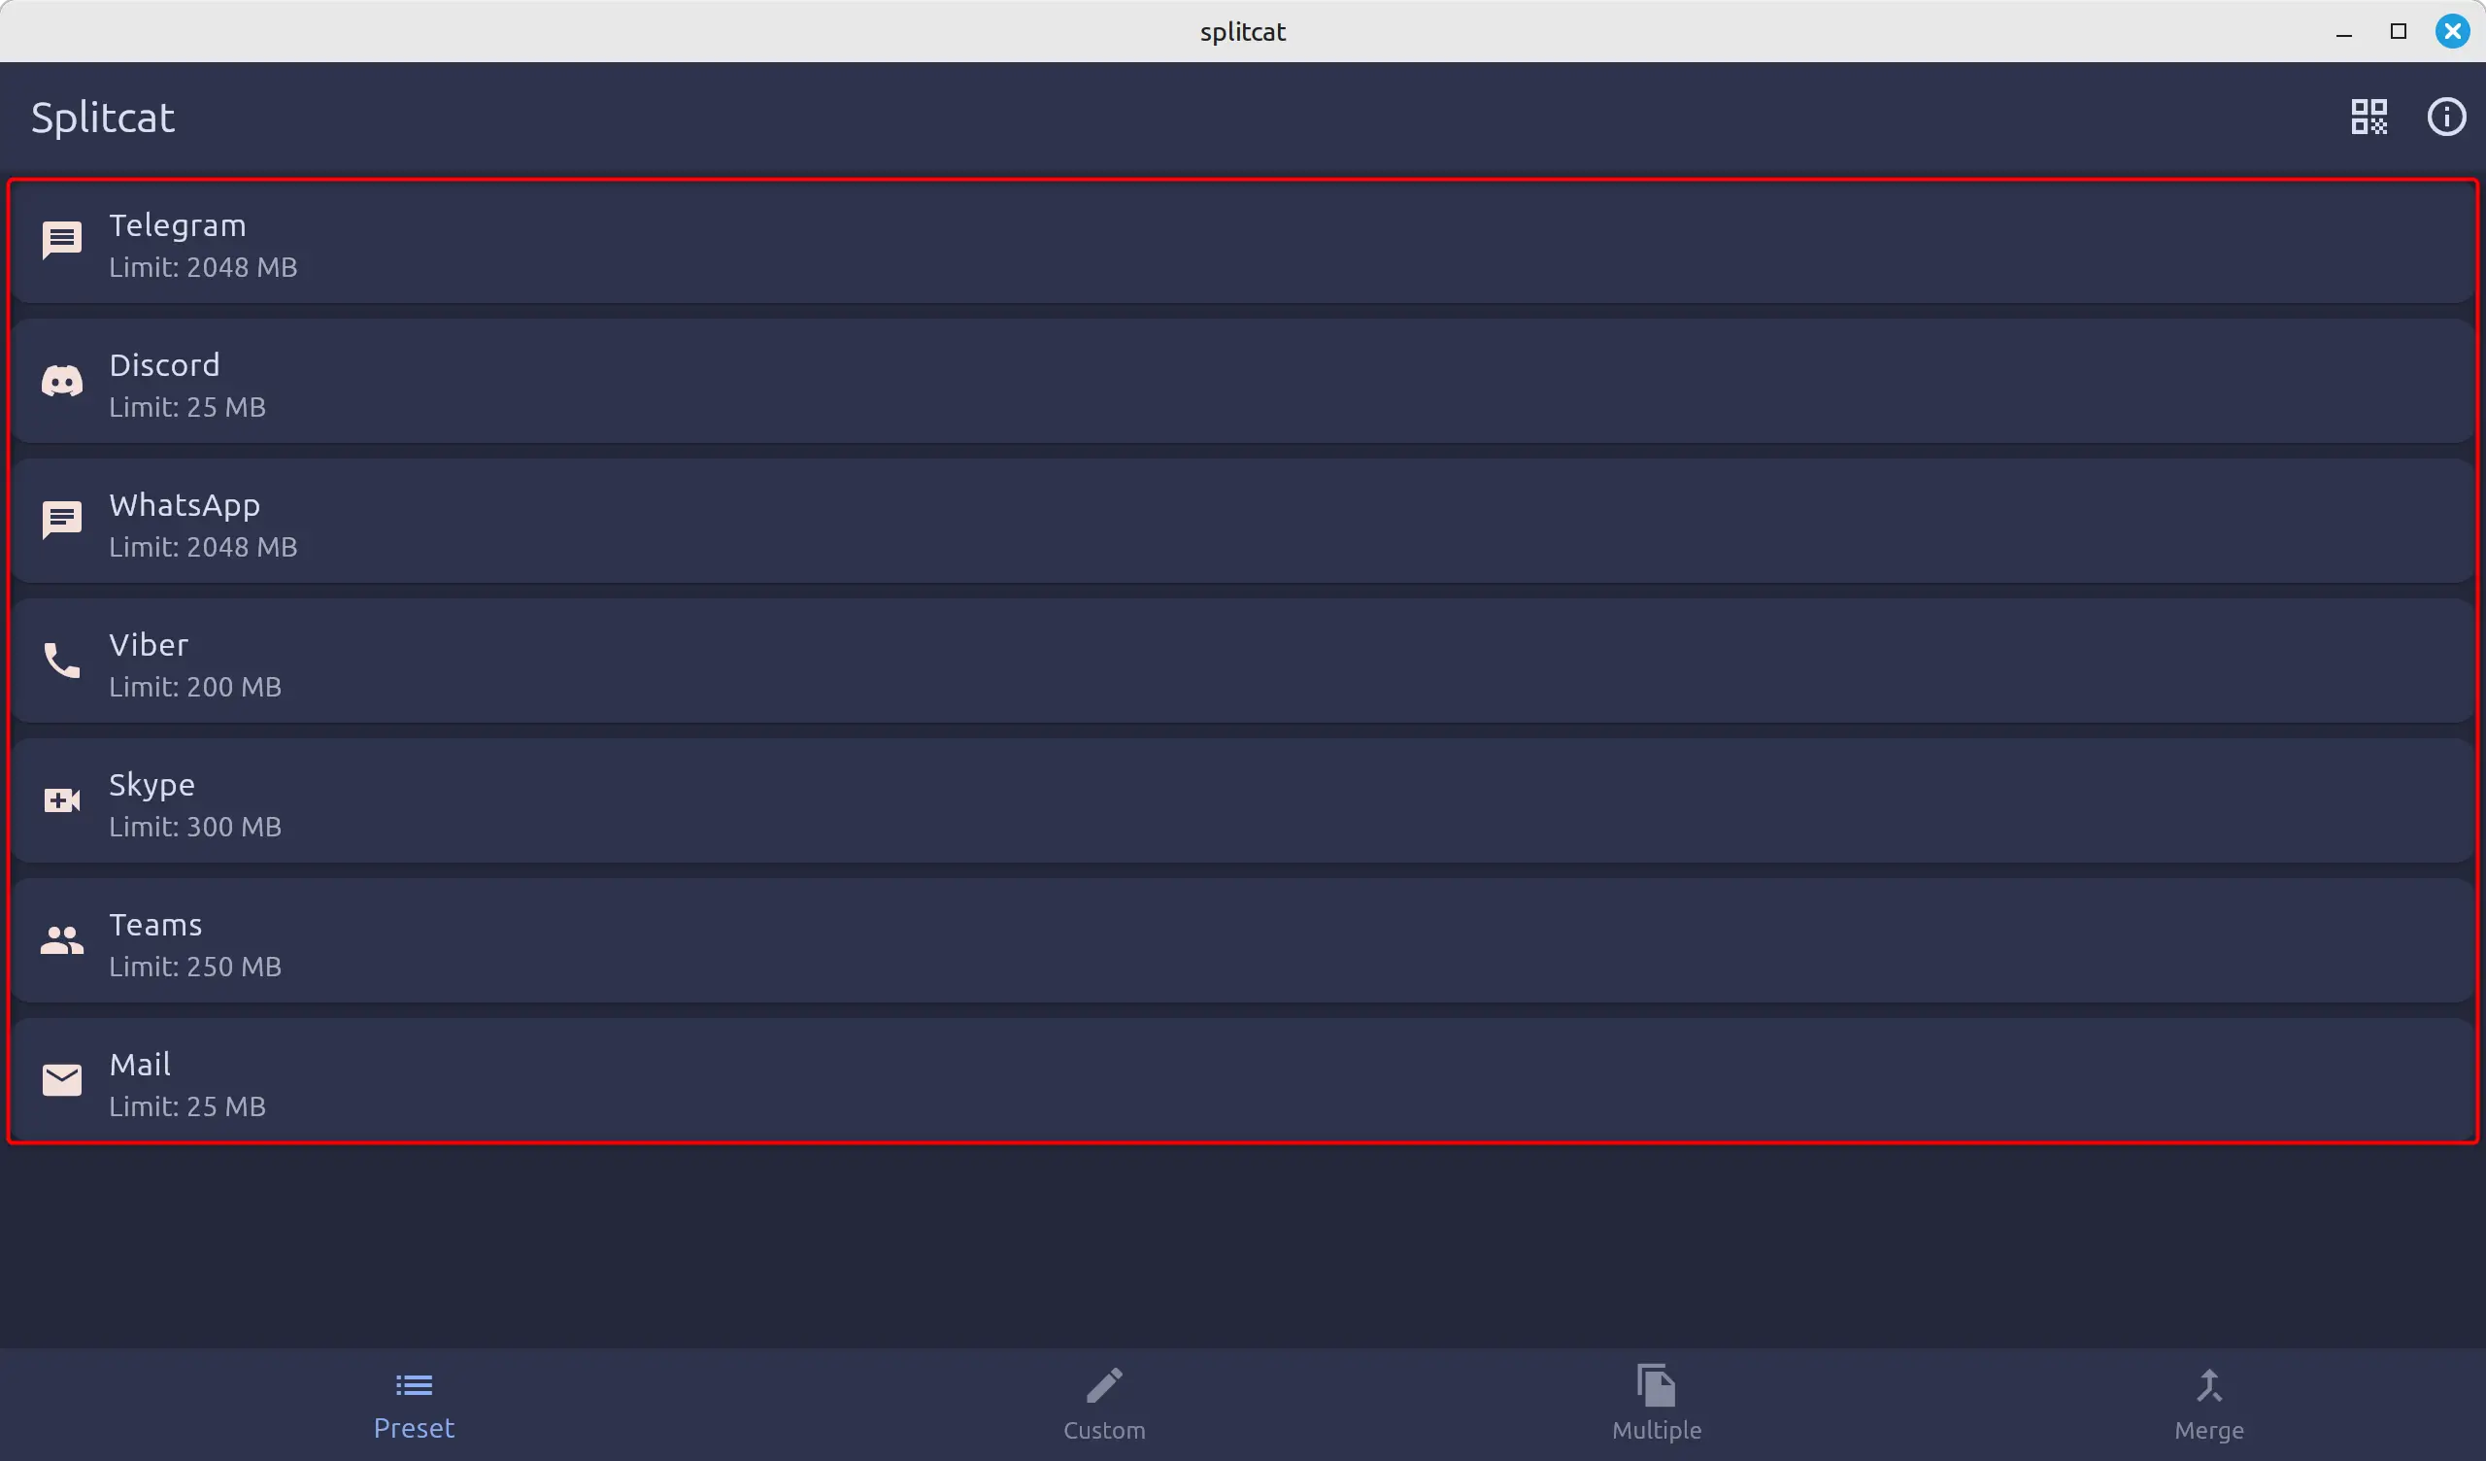Select the Merge function icon
This screenshot has width=2486, height=1461.
[2208, 1384]
